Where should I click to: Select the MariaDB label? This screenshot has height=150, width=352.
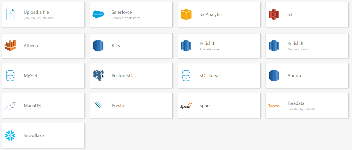(x=32, y=106)
